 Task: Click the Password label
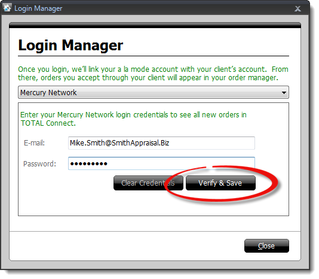click(x=39, y=164)
